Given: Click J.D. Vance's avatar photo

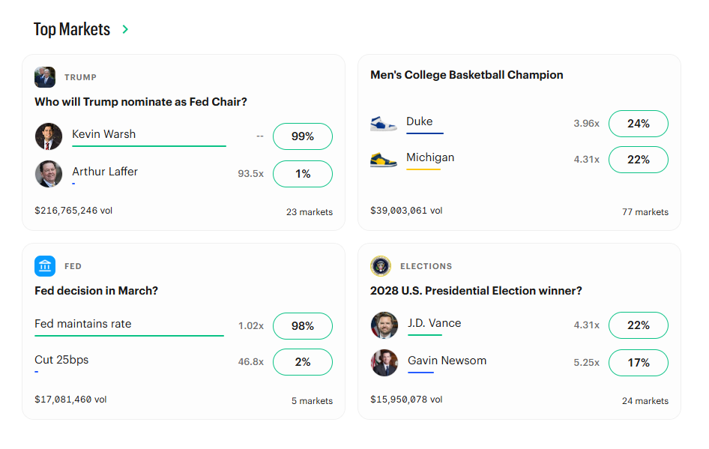Looking at the screenshot, I should click(x=384, y=325).
